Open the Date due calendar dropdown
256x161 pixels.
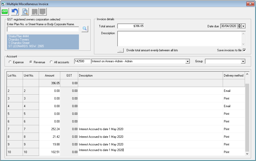click(x=243, y=26)
